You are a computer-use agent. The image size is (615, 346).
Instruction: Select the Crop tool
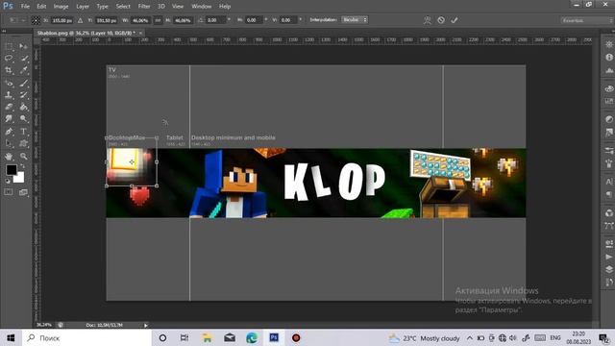click(9, 70)
